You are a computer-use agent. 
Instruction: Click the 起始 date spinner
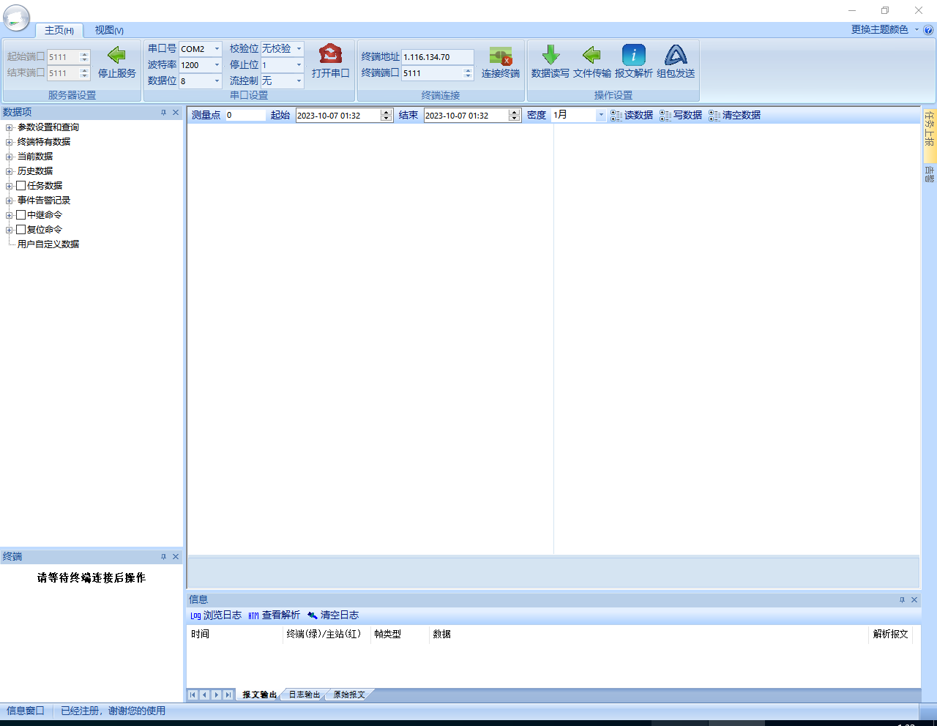coord(387,116)
